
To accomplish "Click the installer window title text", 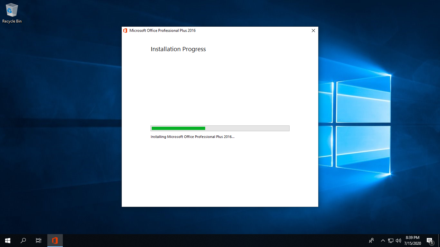I will [x=162, y=31].
